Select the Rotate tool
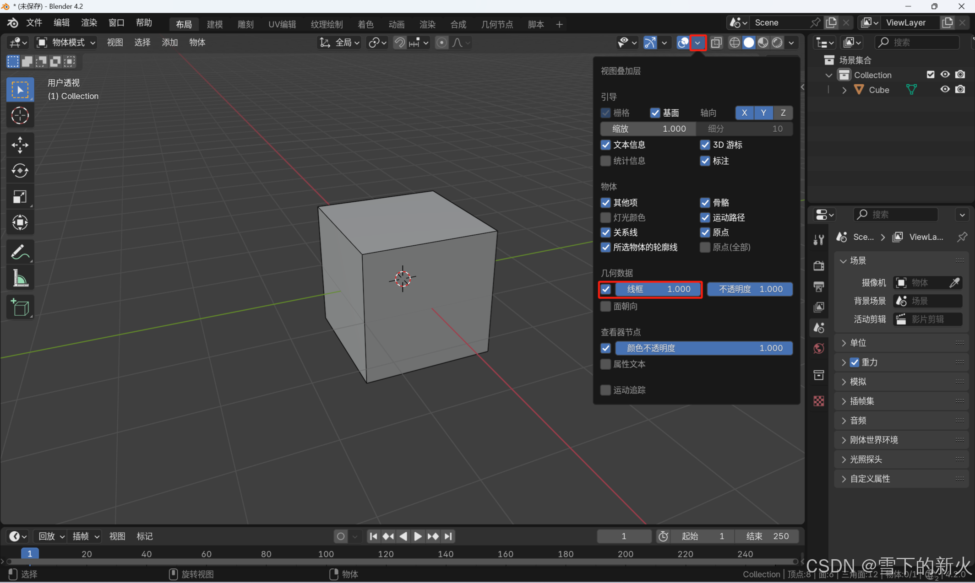The image size is (975, 583). (20, 171)
